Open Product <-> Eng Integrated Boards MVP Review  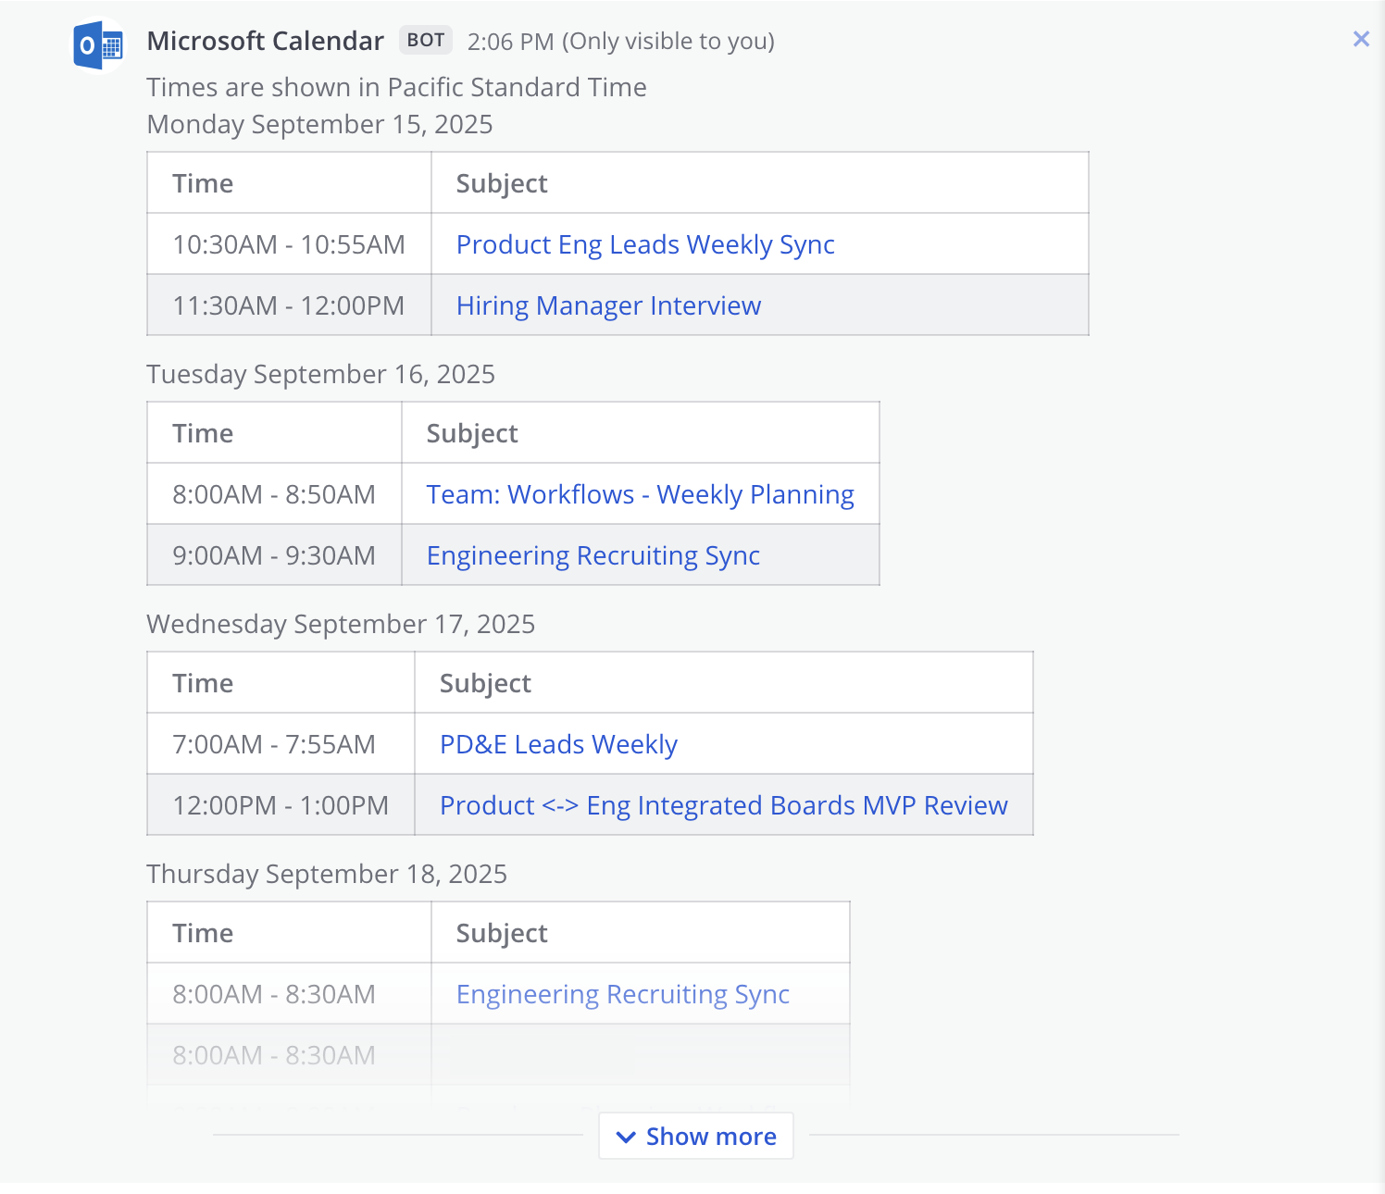point(723,805)
